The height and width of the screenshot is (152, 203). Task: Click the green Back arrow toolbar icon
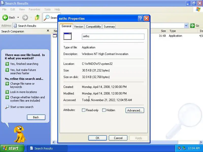click(5, 17)
